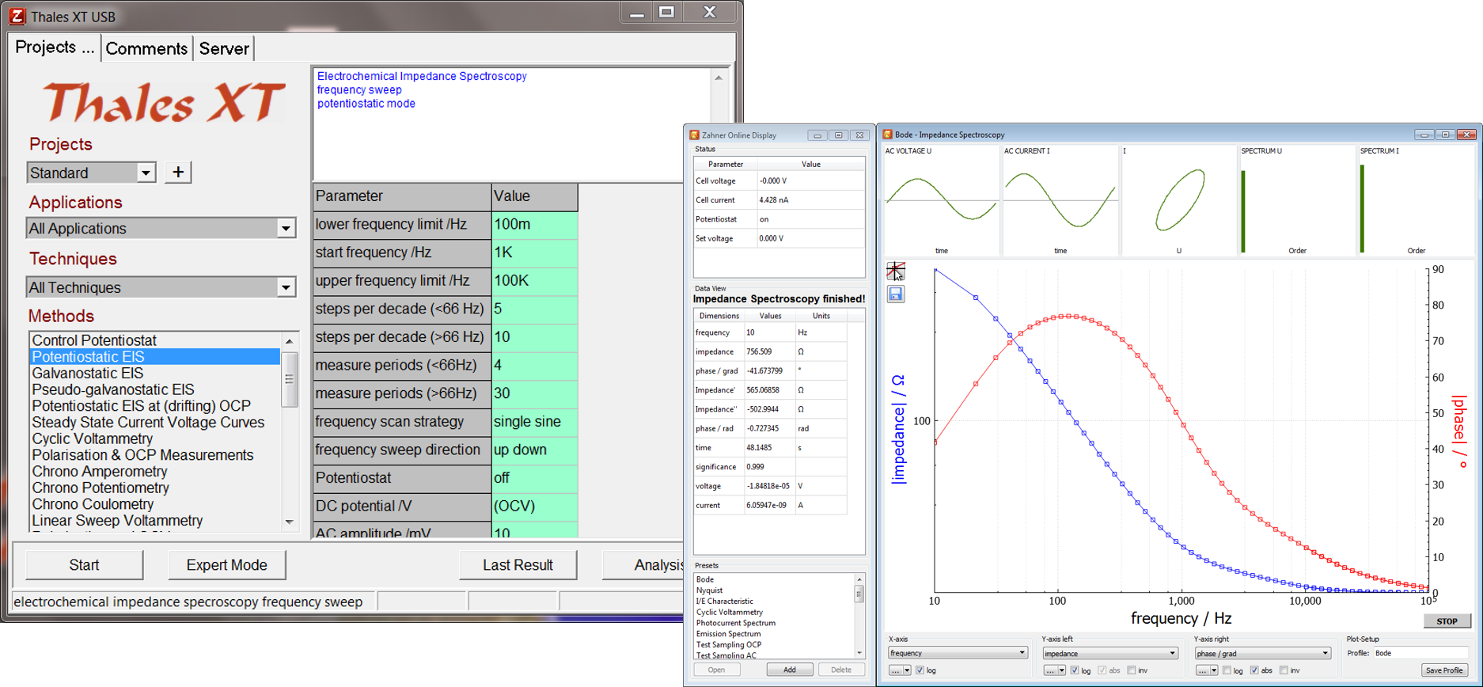The image size is (1483, 687).
Task: Enable the Y-axis right inv checkbox
Action: coord(1284,670)
